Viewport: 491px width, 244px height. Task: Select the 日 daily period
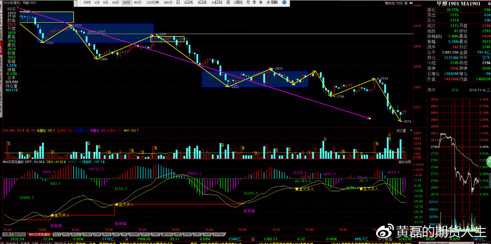point(178,2)
